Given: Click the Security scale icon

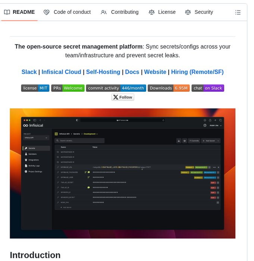Looking at the screenshot, I should (x=188, y=12).
